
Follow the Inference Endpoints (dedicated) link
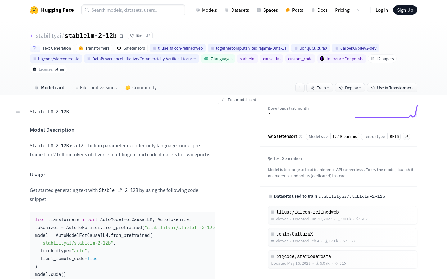pos(302,176)
